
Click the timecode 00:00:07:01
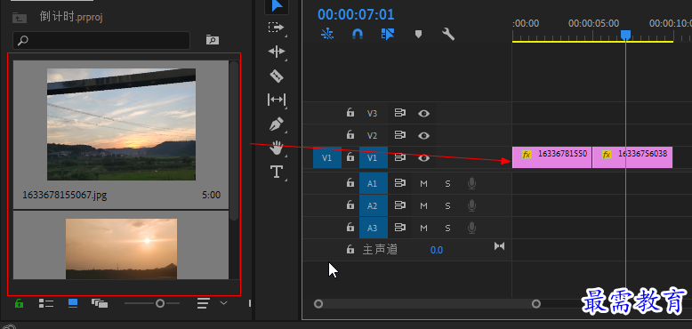tap(356, 14)
